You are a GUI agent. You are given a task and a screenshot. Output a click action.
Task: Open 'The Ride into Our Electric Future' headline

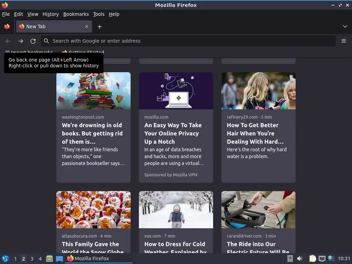tap(258, 247)
